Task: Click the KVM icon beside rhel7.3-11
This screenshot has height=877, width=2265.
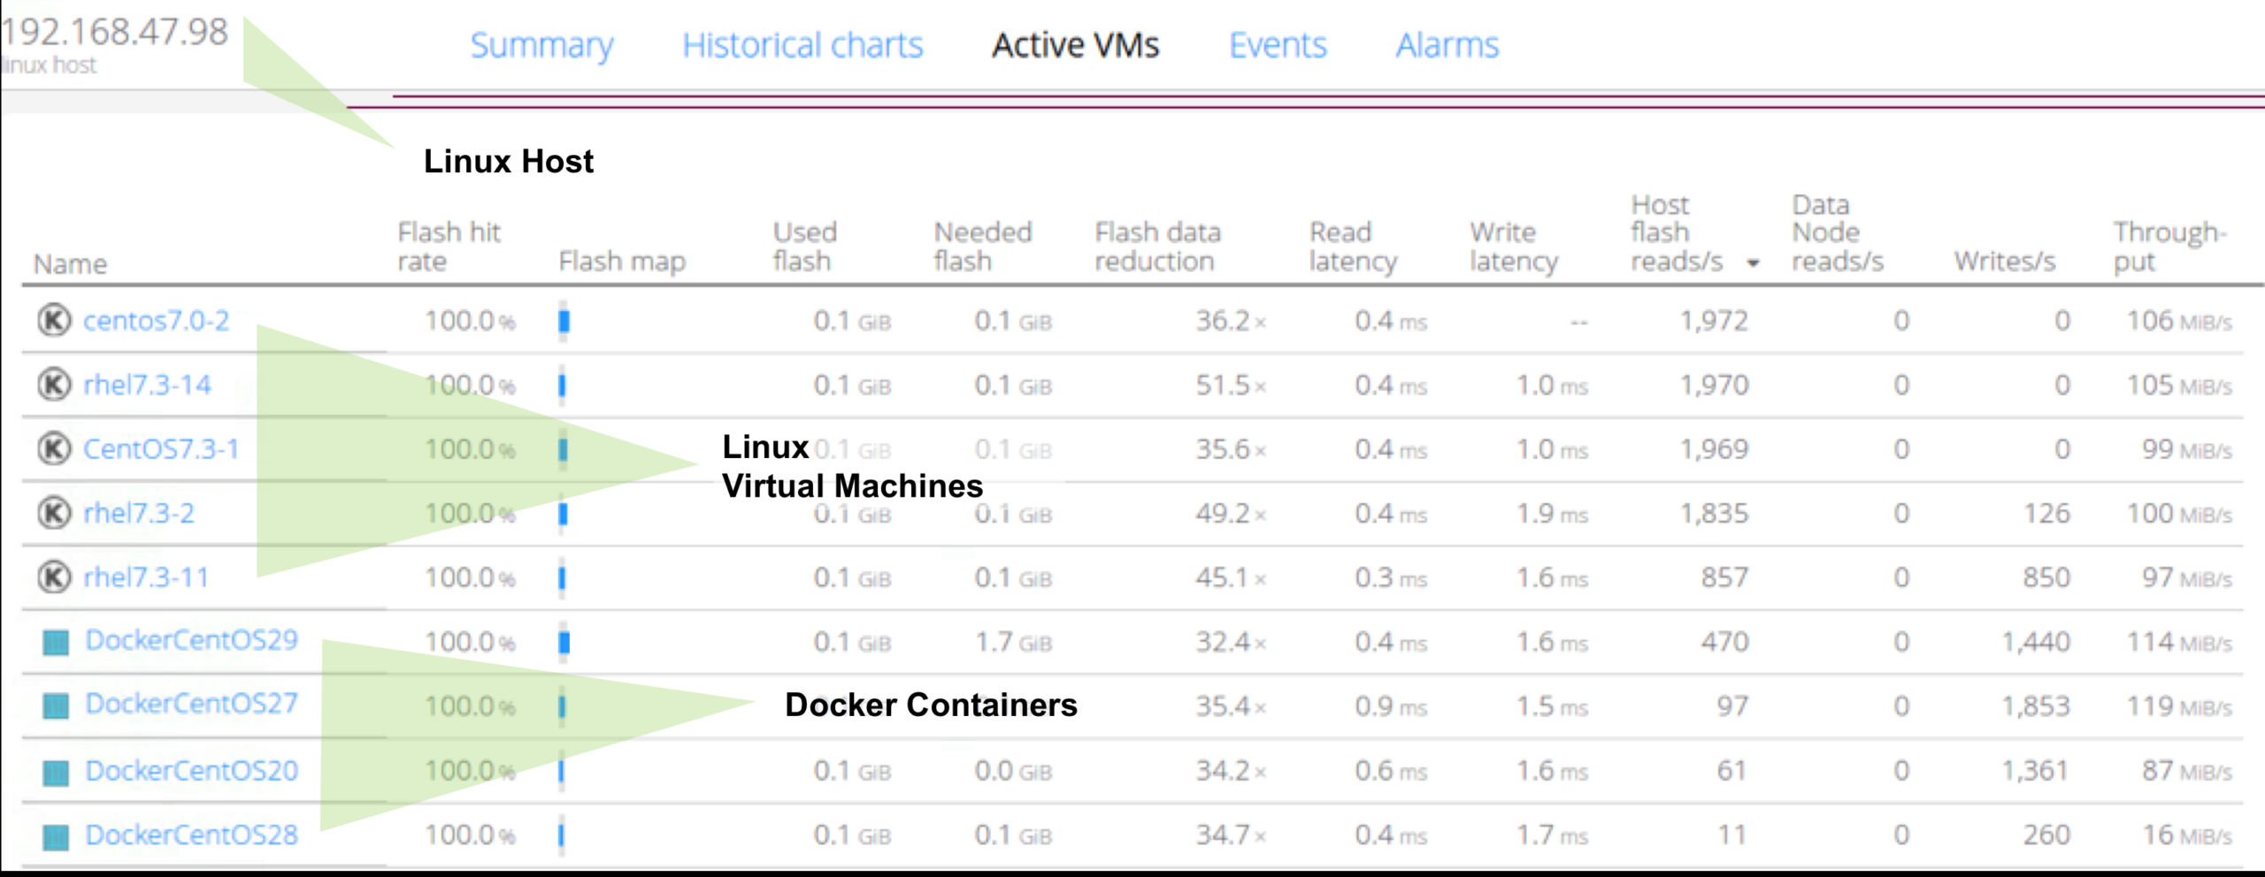Action: coord(54,577)
